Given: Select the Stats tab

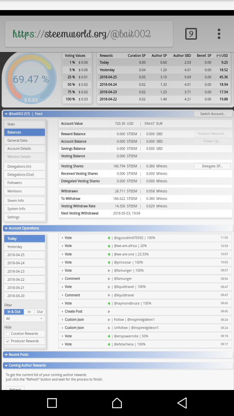Looking at the screenshot, I should [24, 124].
